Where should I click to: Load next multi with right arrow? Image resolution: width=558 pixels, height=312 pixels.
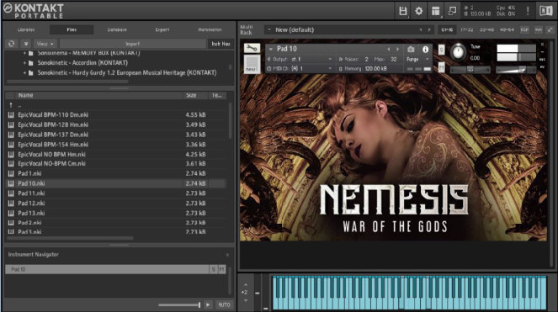pos(429,30)
